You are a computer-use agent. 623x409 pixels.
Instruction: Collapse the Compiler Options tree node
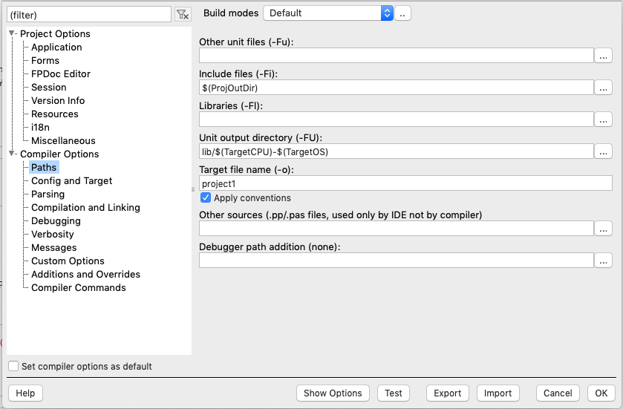click(x=12, y=154)
